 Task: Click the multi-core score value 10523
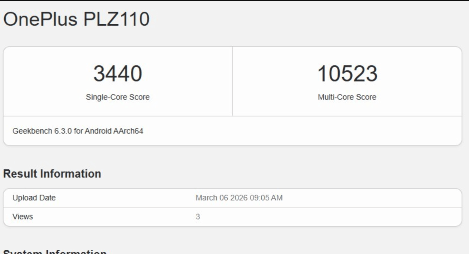pyautogui.click(x=347, y=73)
